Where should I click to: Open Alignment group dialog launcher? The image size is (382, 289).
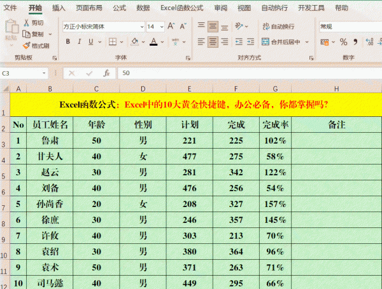pos(311,58)
